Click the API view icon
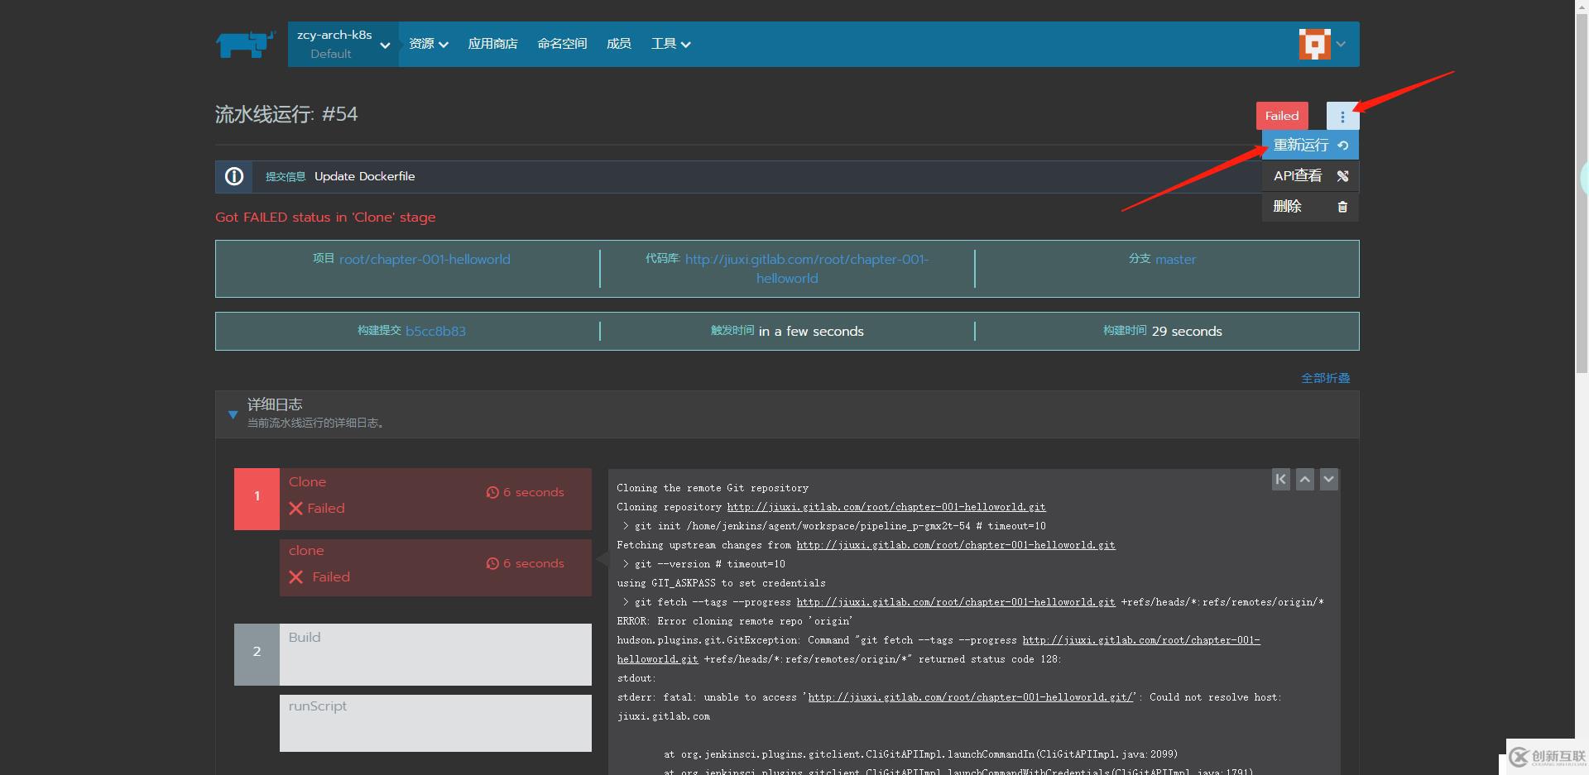Screen dimensions: 1589x775 (x=1342, y=176)
